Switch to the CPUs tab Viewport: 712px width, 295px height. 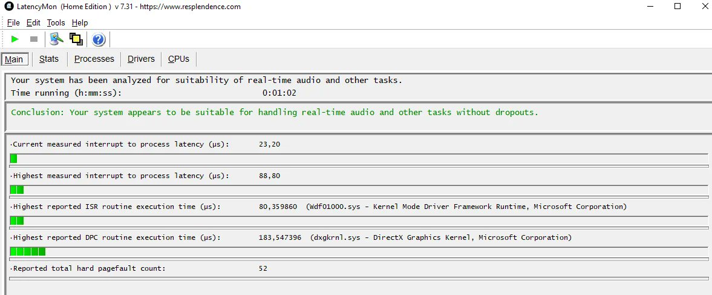(178, 59)
